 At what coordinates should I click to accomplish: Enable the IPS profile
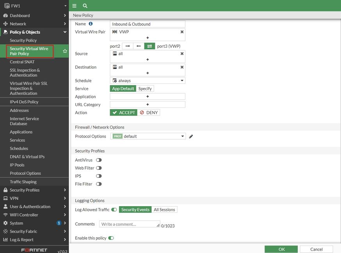[99, 176]
